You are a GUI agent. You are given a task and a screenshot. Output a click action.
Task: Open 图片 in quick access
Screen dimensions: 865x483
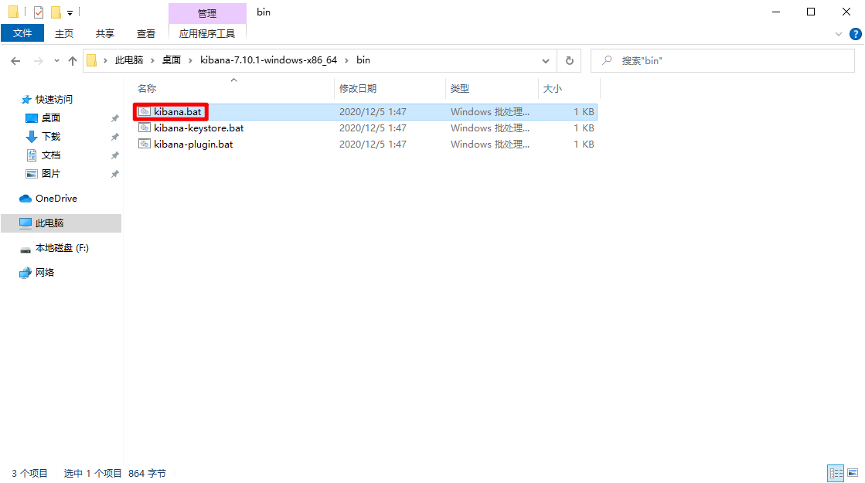[x=51, y=174]
